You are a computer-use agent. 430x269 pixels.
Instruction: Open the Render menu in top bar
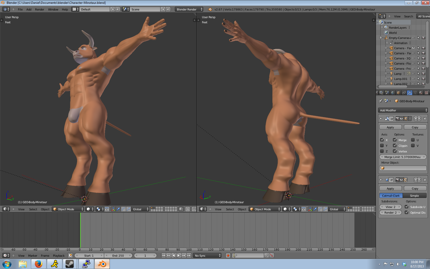click(x=39, y=9)
